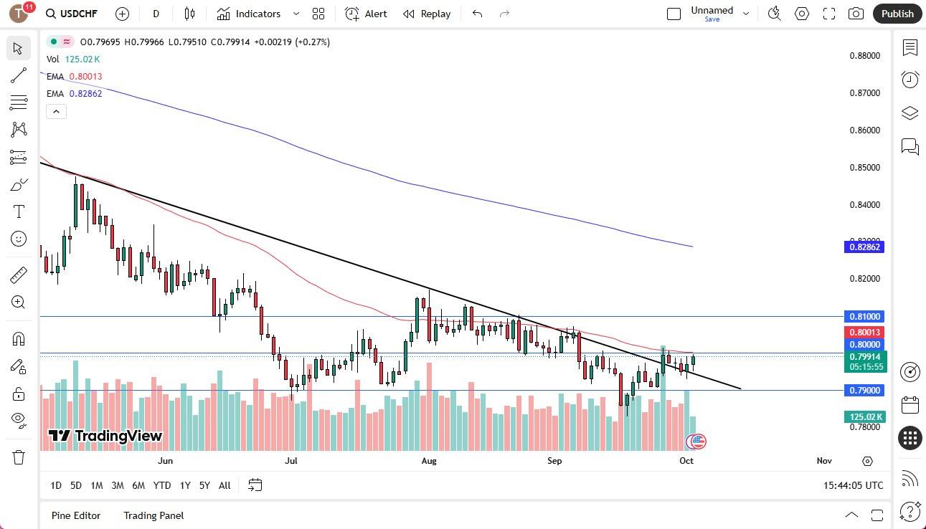Expand the Indicators favorites dropdown arrow

(x=296, y=14)
